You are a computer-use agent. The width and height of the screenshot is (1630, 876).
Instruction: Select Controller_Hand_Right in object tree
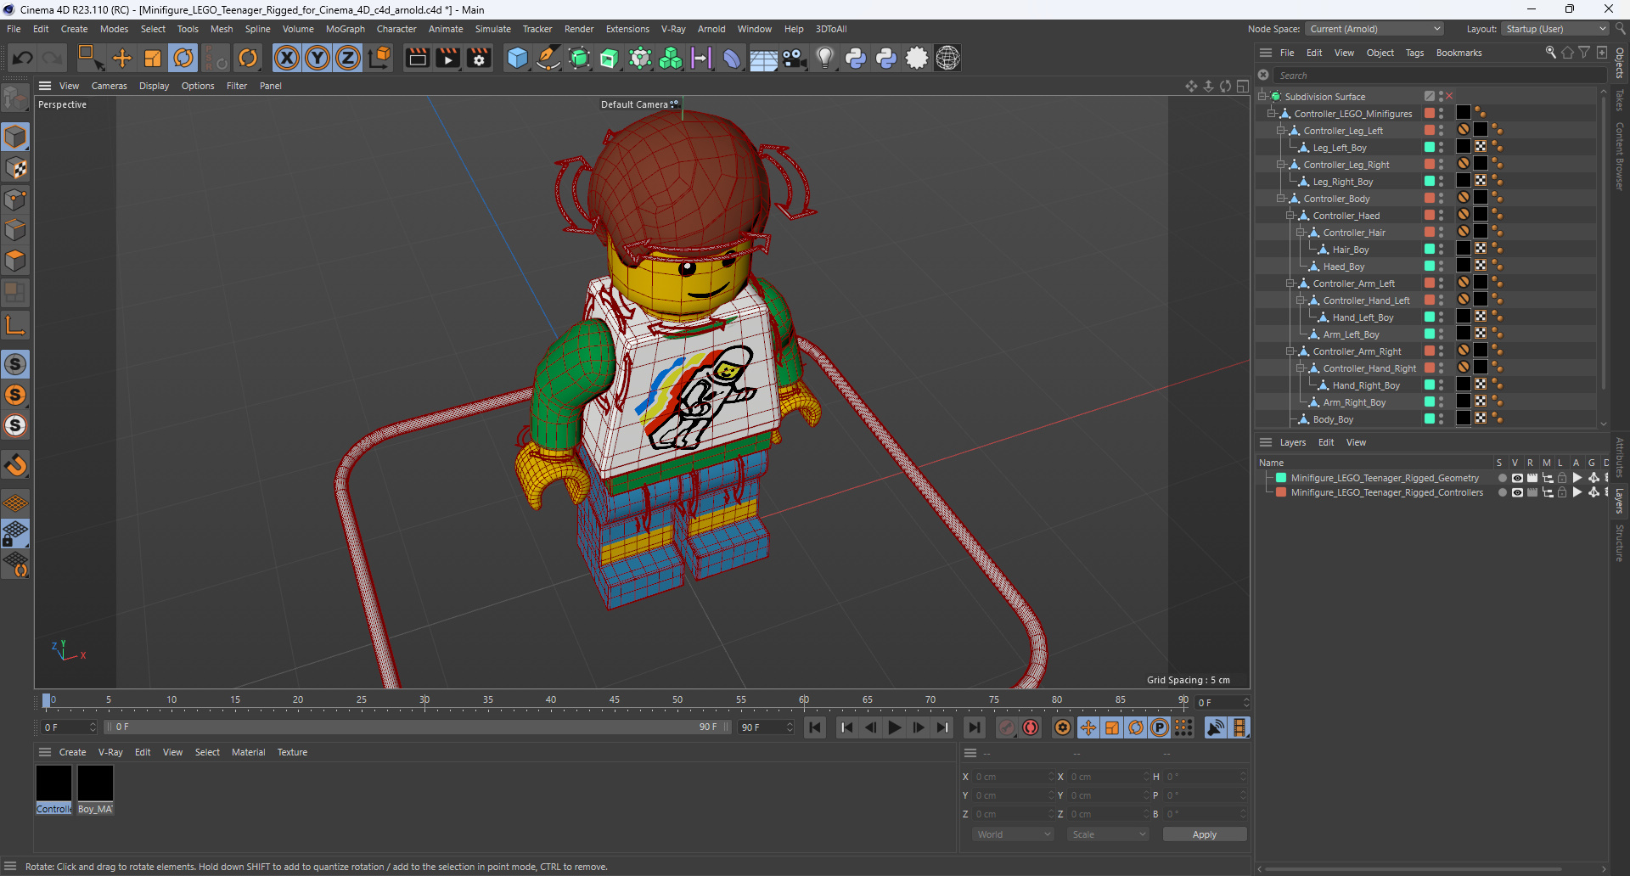pos(1369,368)
